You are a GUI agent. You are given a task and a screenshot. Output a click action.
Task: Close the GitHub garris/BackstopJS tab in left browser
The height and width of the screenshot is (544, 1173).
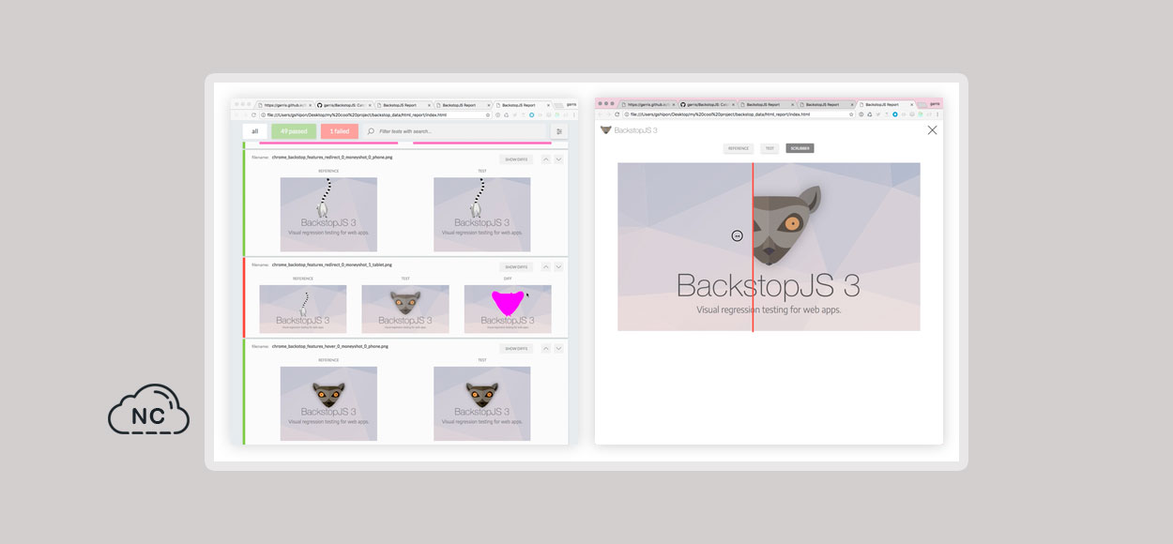tap(370, 105)
